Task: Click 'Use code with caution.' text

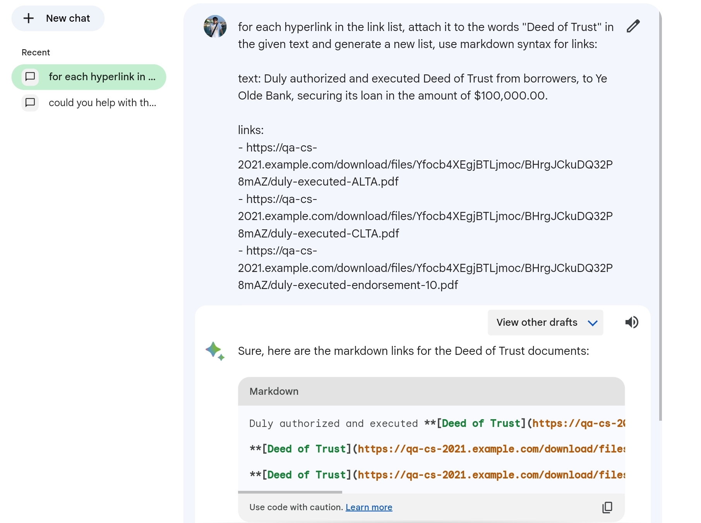Action: pos(296,507)
